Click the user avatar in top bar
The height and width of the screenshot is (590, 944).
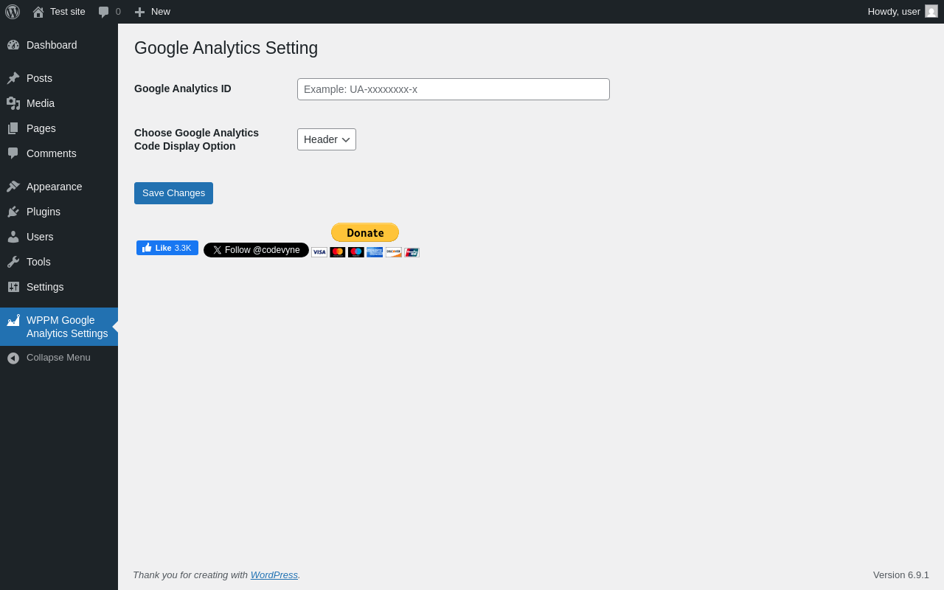pos(931,11)
